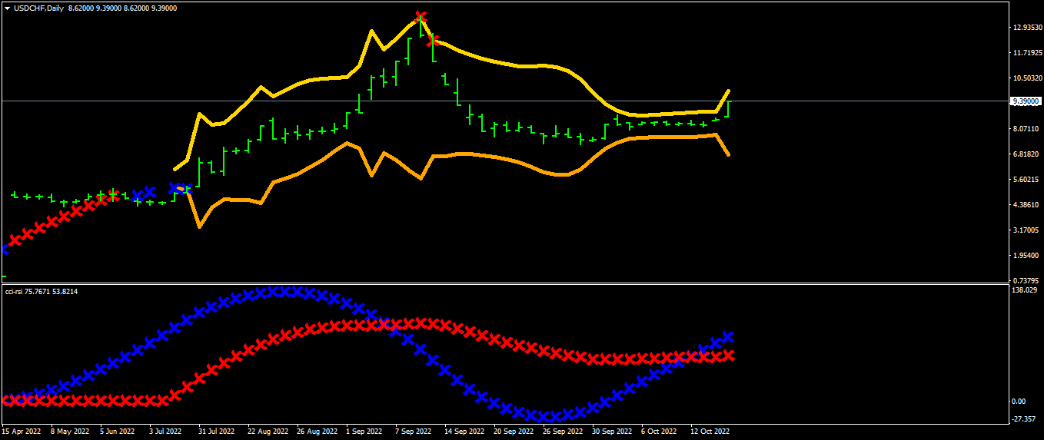Select the lower orange band's right end
The image size is (1044, 440).
[x=728, y=154]
